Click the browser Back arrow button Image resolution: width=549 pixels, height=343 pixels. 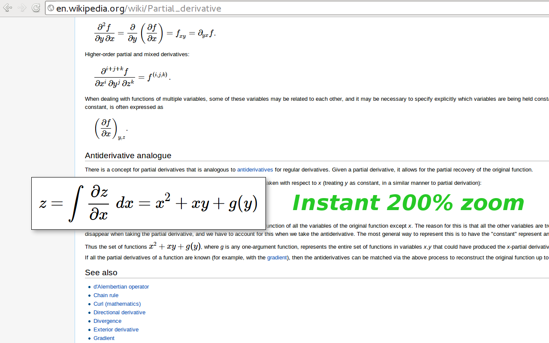pyautogui.click(x=8, y=8)
